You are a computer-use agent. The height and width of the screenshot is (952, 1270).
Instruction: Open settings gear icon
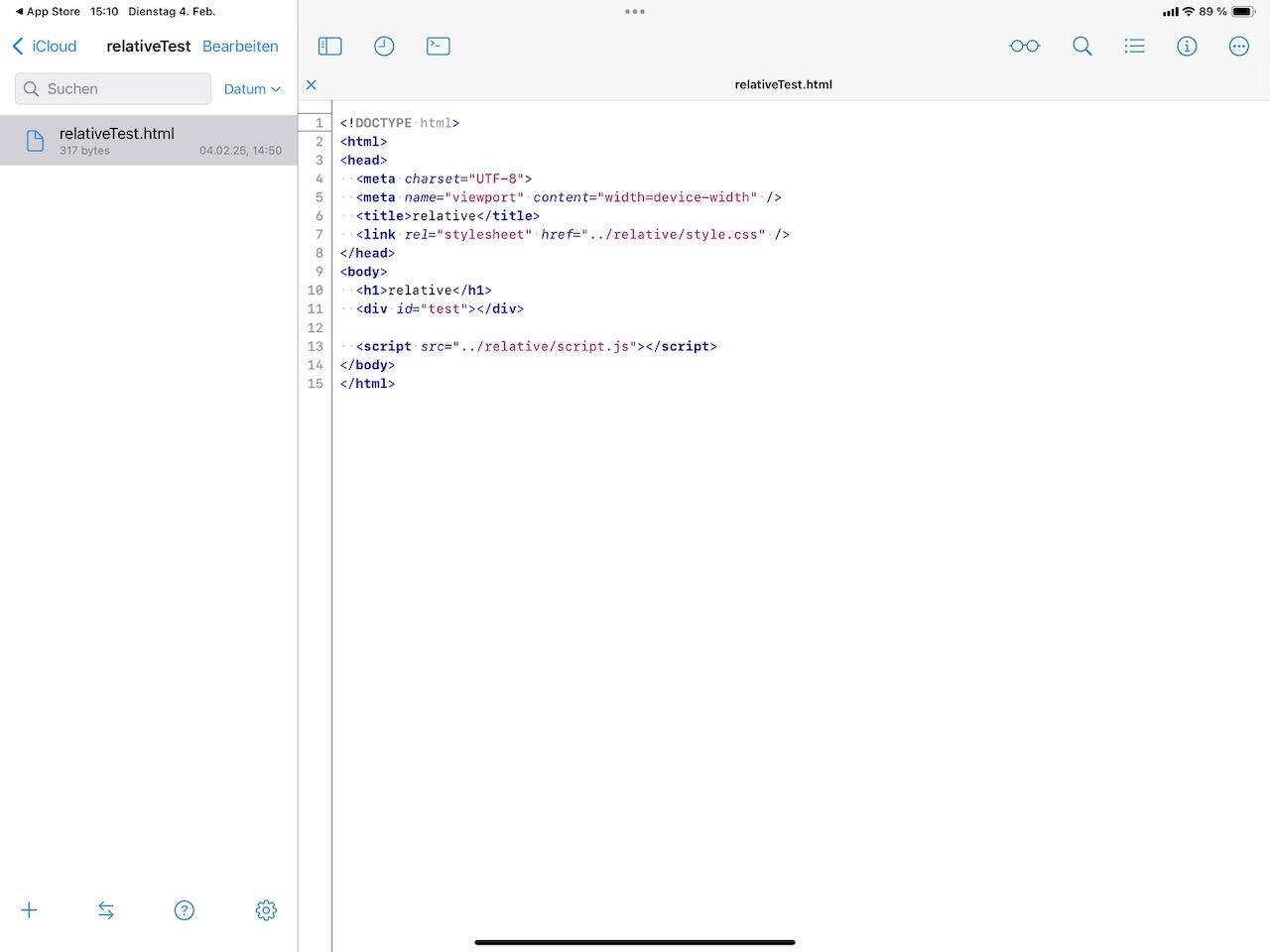click(x=266, y=910)
